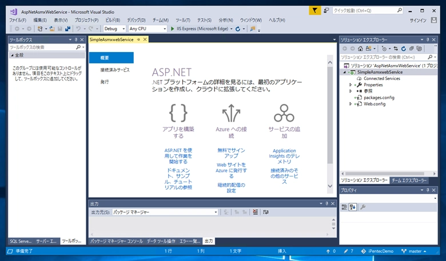Image resolution: width=446 pixels, height=261 pixels.
Task: Click Web サイトを Azure に発行する link
Action: click(x=231, y=170)
